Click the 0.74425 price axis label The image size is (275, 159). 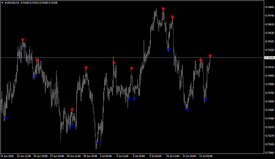[x=270, y=41]
